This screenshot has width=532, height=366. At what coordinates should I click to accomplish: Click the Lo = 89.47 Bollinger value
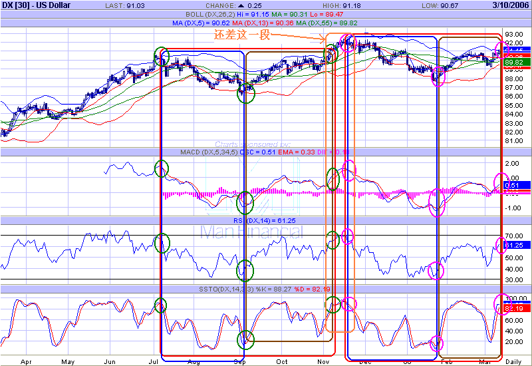[327, 15]
